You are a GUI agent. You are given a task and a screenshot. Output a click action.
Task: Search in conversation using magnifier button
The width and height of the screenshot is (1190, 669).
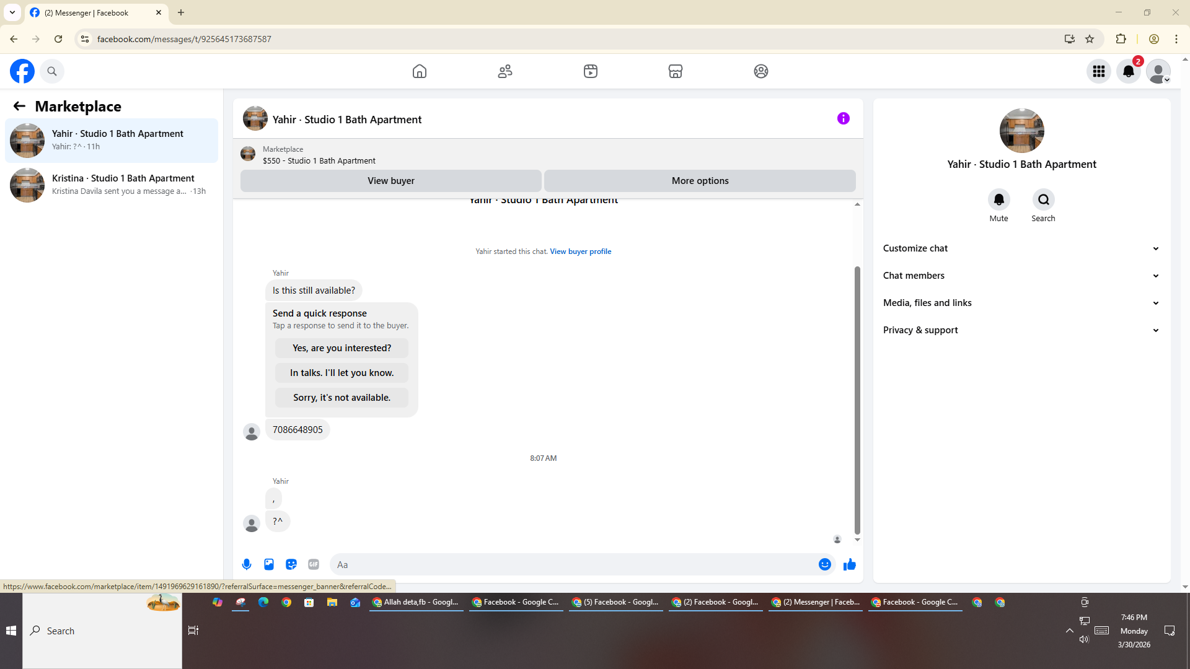tap(1043, 199)
